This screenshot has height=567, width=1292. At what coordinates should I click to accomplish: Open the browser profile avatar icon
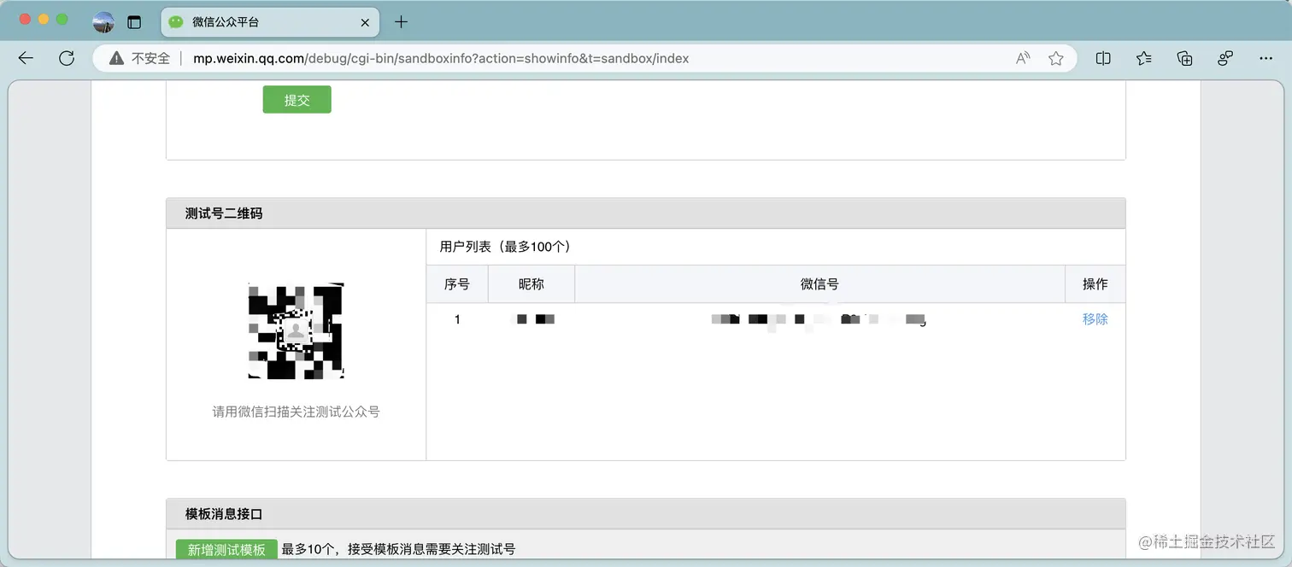click(x=103, y=22)
